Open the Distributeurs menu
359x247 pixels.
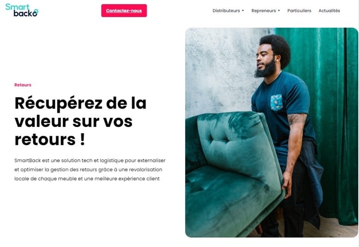tap(226, 11)
